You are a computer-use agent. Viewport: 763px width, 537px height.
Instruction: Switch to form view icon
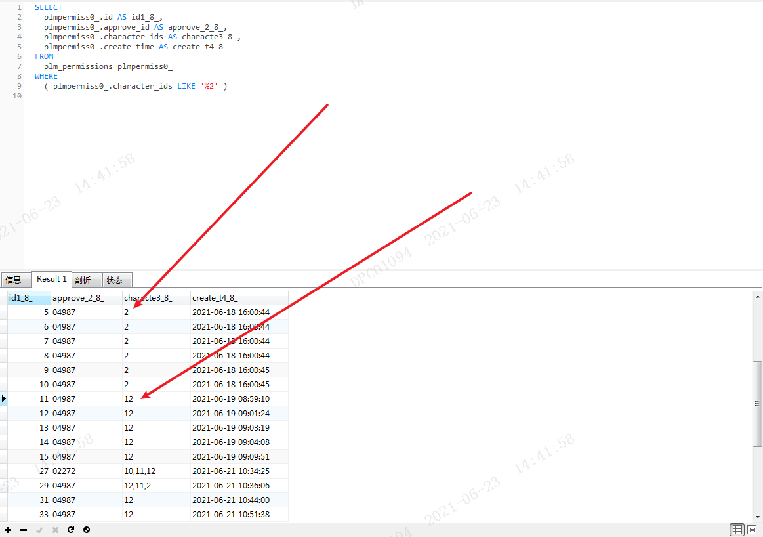tap(752, 530)
